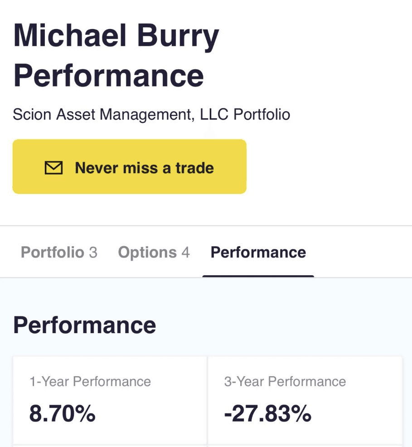Click the Scion Asset Management, LLC Portfolio subtitle

[151, 114]
